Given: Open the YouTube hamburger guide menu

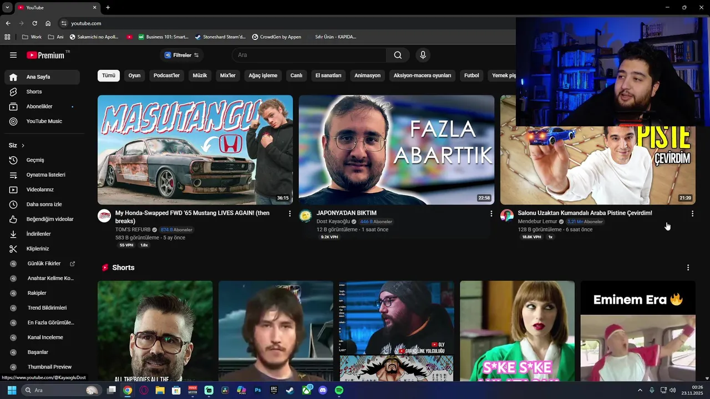Looking at the screenshot, I should (x=13, y=55).
